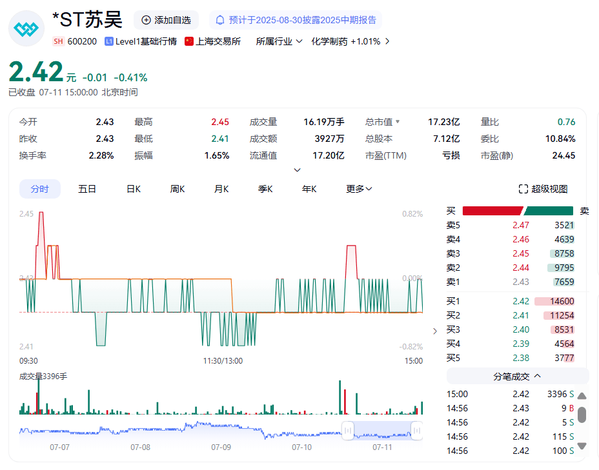Image resolution: width=599 pixels, height=470 pixels.
Task: Expand more stock stats with chevron below table
Action: 297,170
